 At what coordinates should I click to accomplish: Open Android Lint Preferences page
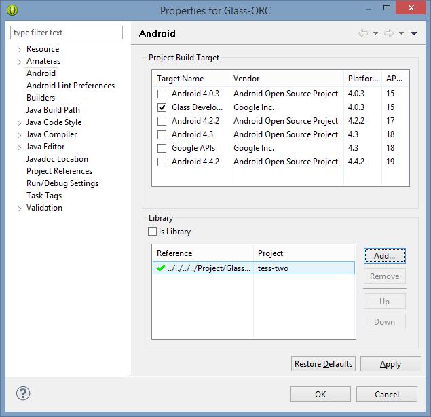point(71,86)
